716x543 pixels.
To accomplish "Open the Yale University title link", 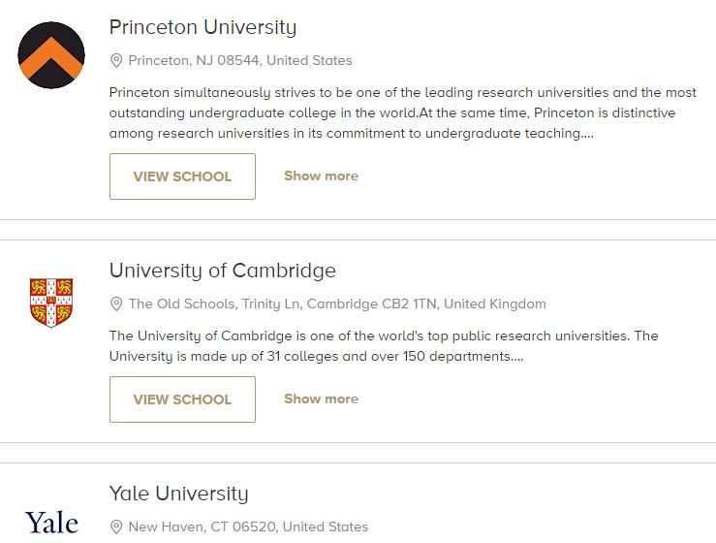I will 179,494.
